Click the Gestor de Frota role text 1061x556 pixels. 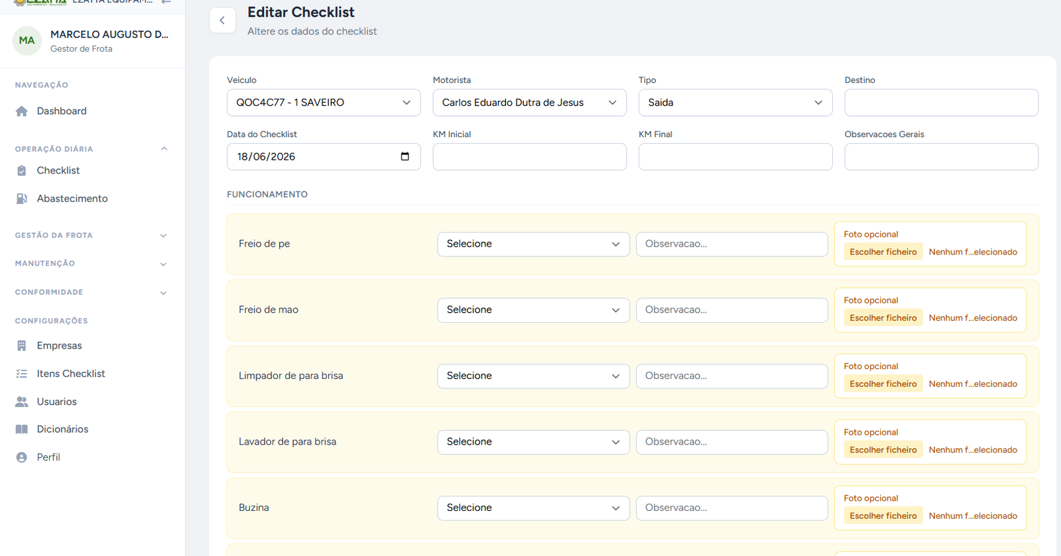pyautogui.click(x=82, y=49)
